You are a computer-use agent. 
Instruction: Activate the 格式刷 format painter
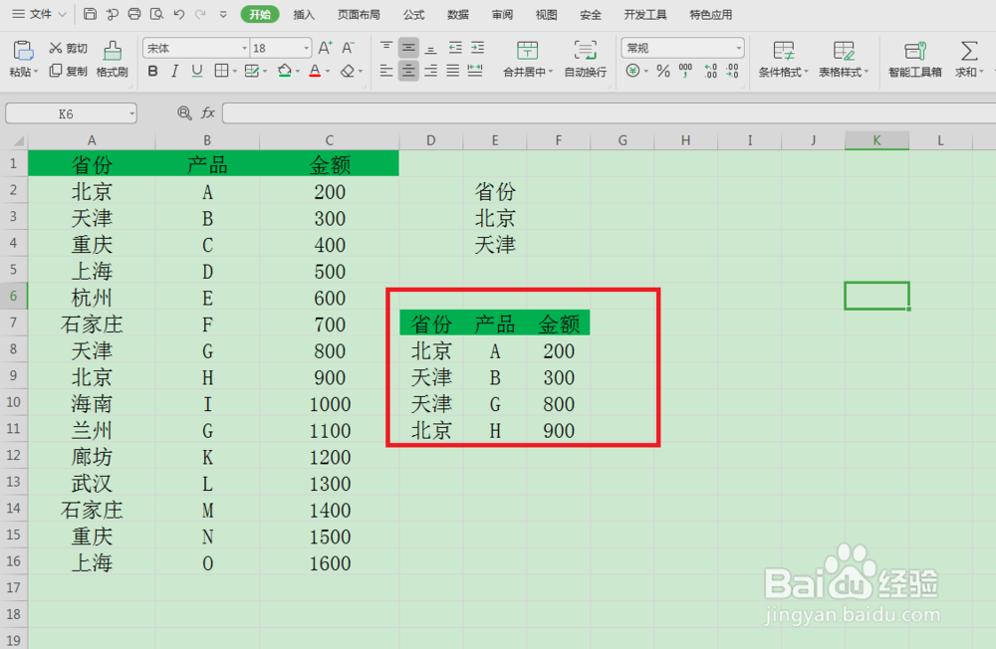(113, 59)
